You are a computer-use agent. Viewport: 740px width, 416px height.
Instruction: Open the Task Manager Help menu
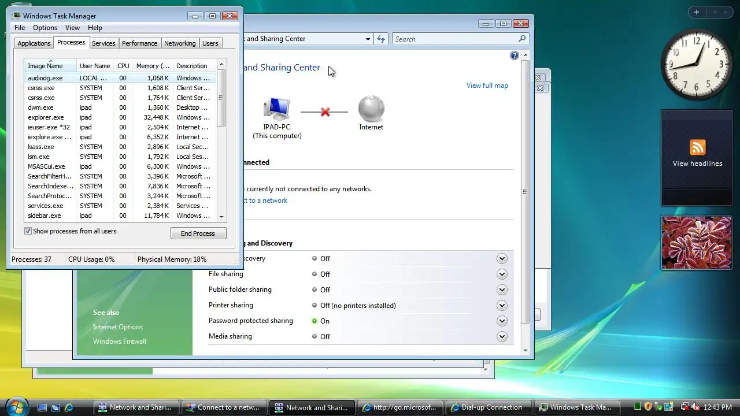[95, 28]
